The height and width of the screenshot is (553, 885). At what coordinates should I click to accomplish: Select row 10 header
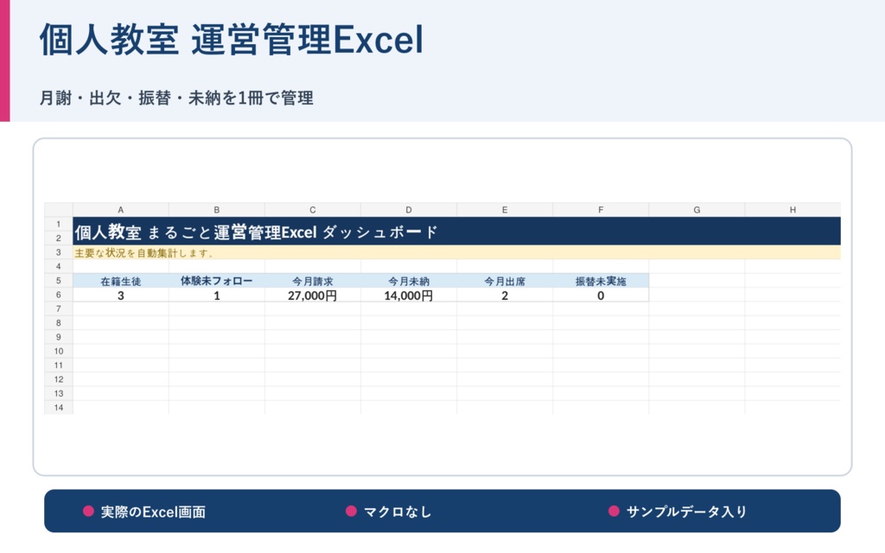(x=59, y=351)
